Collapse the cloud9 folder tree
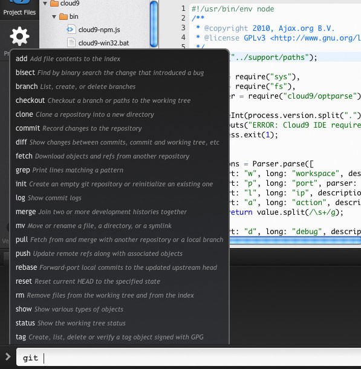 [45, 4]
